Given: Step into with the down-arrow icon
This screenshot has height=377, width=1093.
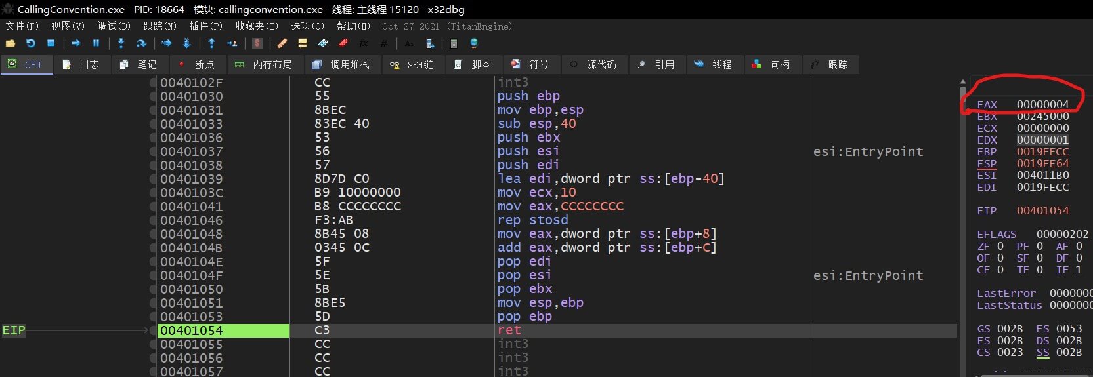Looking at the screenshot, I should 121,43.
